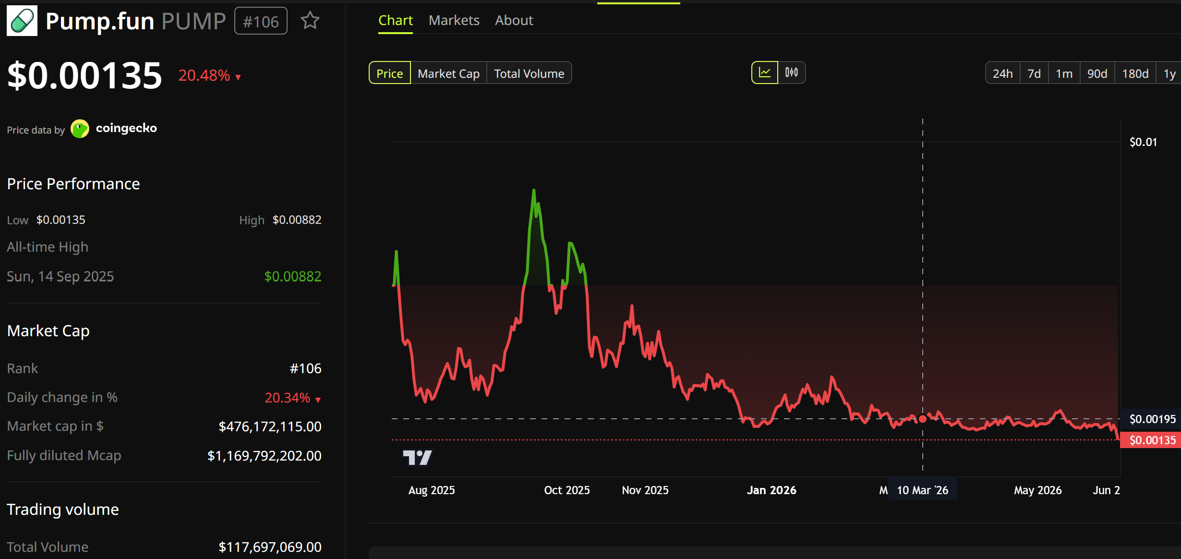The height and width of the screenshot is (559, 1181).
Task: Open the Markets tab
Action: pos(454,20)
